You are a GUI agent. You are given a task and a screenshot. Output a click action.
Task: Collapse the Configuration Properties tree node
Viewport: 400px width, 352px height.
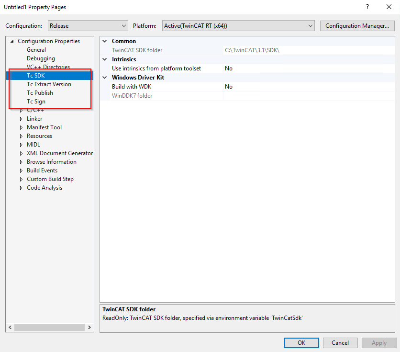pyautogui.click(x=12, y=41)
